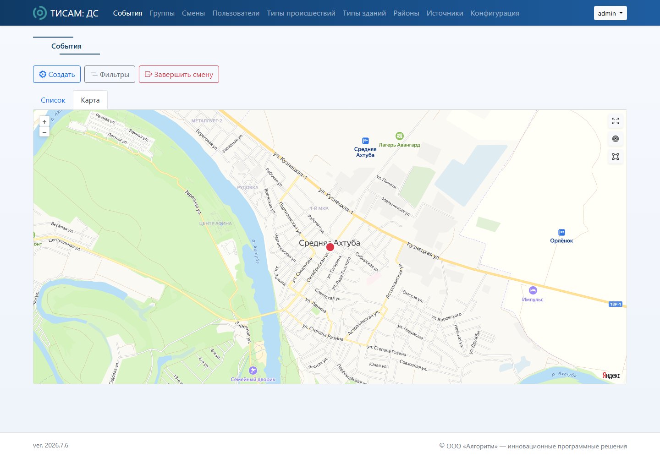The height and width of the screenshot is (458, 660).
Task: Click the Юная ул. street label
Action: coord(378,365)
